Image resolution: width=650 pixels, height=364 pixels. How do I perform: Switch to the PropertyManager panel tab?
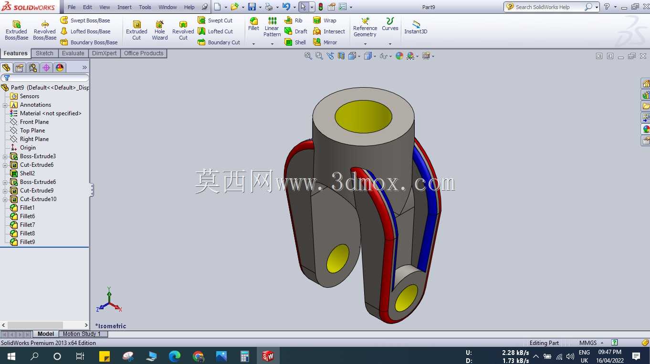coord(20,68)
